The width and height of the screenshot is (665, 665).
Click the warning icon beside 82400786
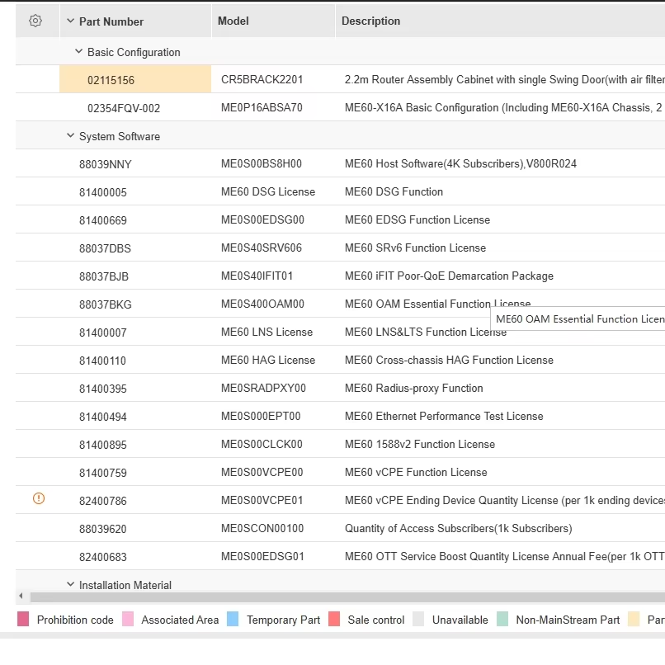pos(39,498)
